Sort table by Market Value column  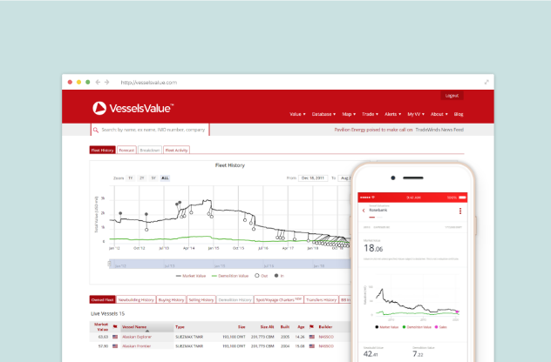click(100, 327)
